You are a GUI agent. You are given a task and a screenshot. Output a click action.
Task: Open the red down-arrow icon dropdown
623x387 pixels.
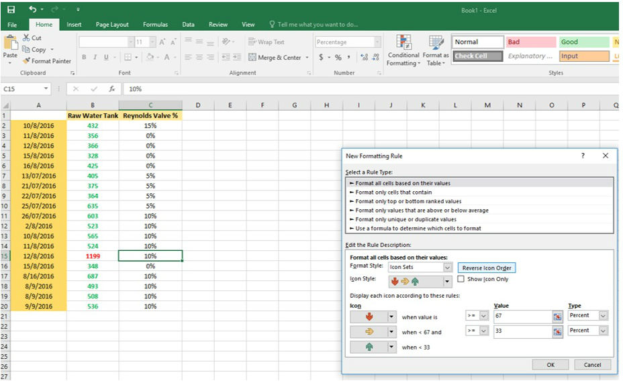click(x=392, y=317)
